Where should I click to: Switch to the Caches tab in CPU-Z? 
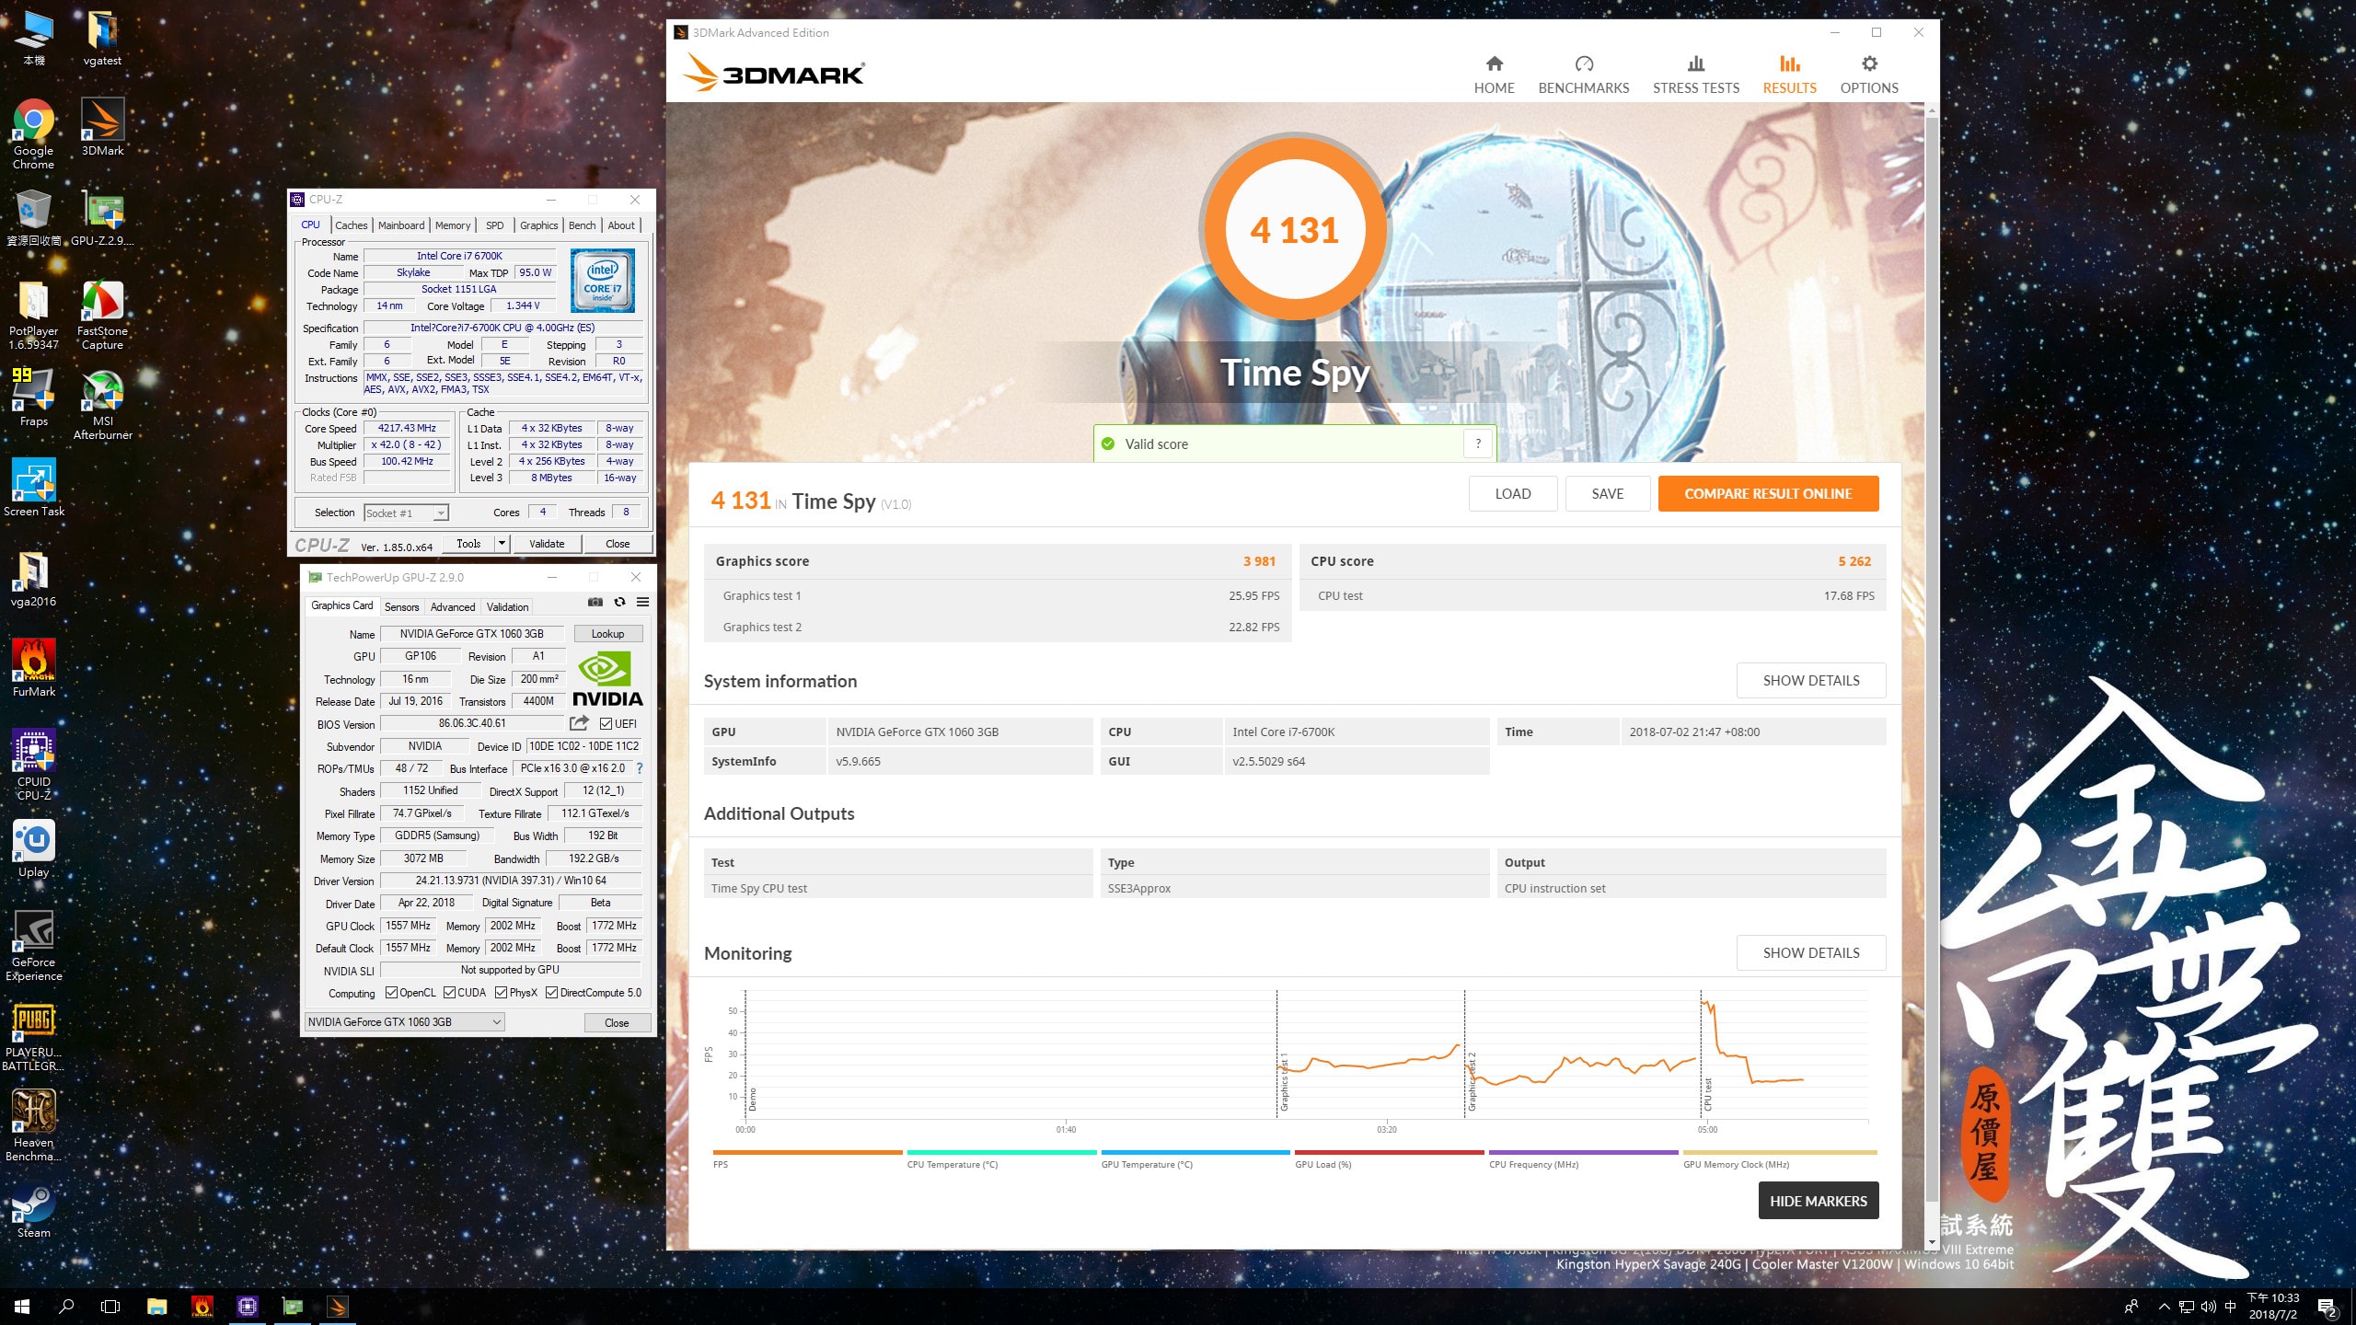point(351,225)
